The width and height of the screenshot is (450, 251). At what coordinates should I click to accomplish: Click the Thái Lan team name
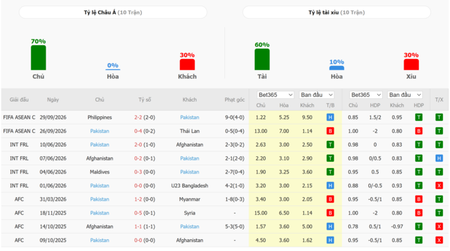coord(190,131)
